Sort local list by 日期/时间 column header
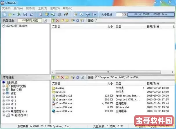 pyautogui.click(x=153, y=83)
